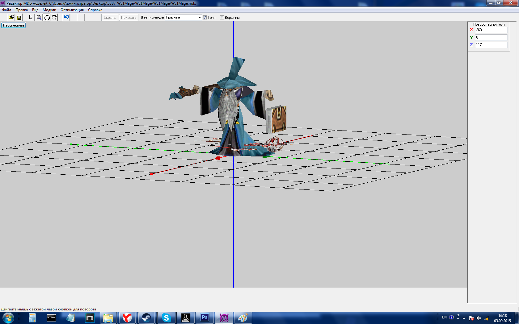
Task: Click the tray help question icon
Action: 451,317
